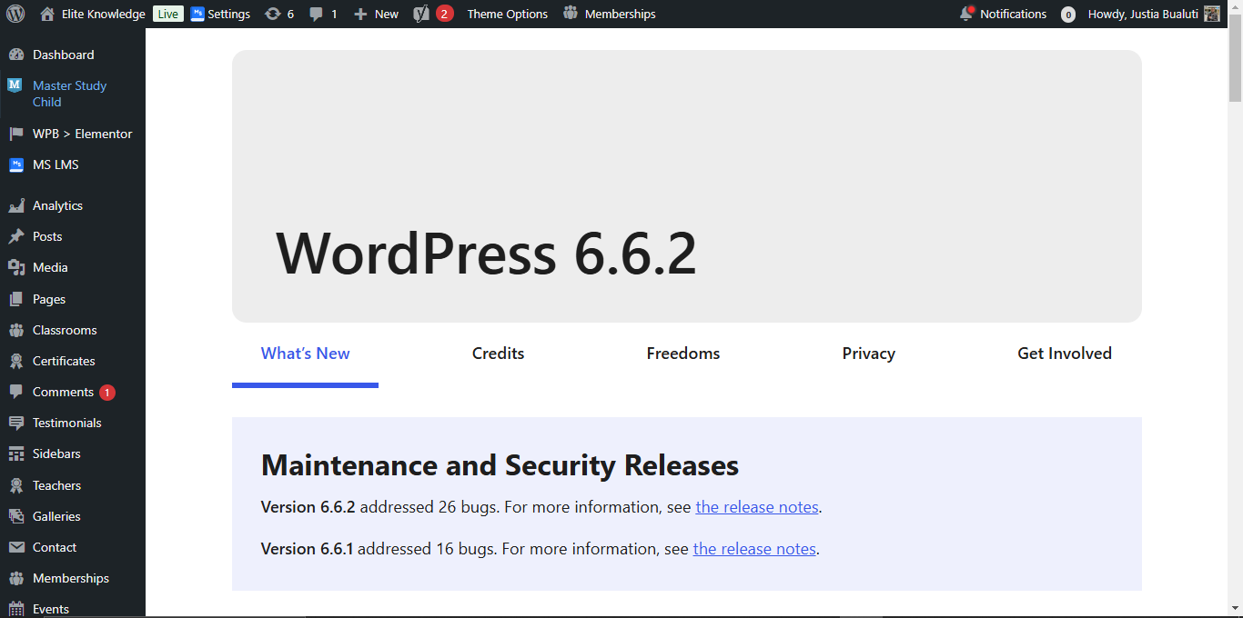Click the Maintenance and Security Releases heading
The height and width of the screenshot is (618, 1243).
[500, 465]
